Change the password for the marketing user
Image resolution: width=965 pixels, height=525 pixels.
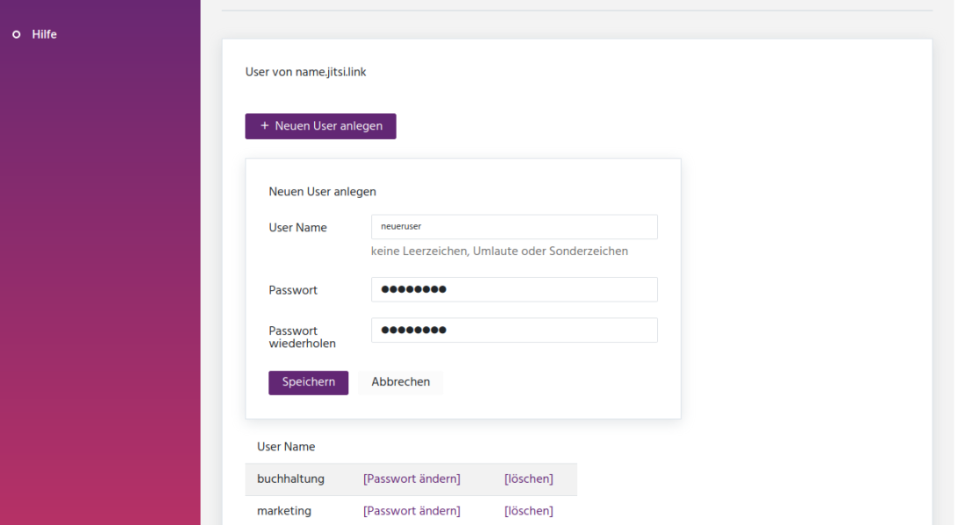(411, 511)
